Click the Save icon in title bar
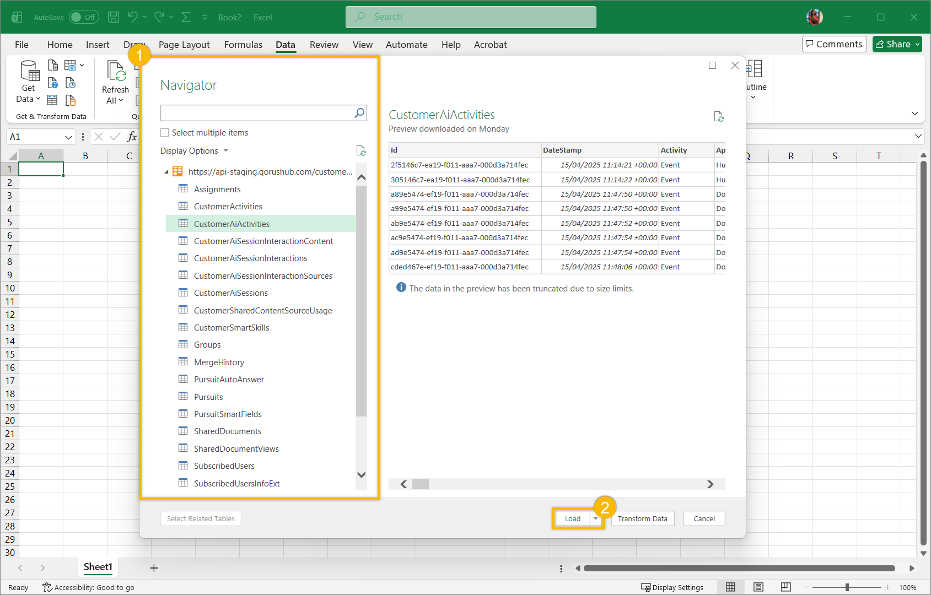The height and width of the screenshot is (595, 931). [114, 17]
